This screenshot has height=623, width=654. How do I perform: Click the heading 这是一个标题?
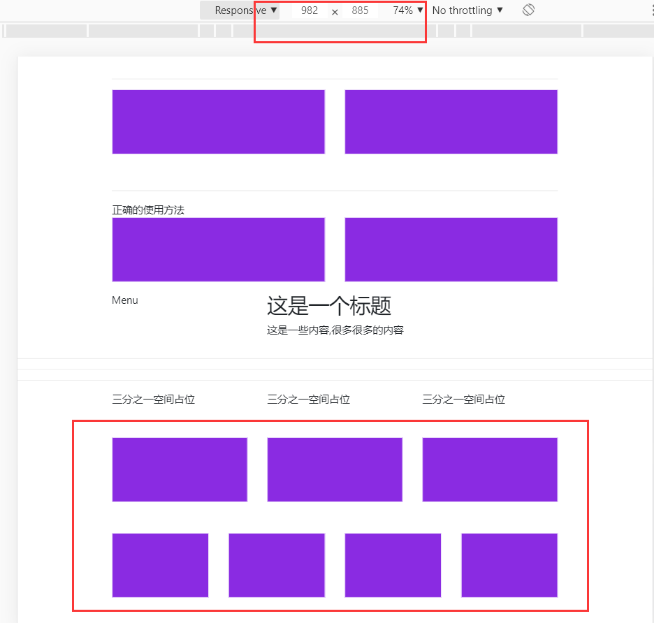329,306
